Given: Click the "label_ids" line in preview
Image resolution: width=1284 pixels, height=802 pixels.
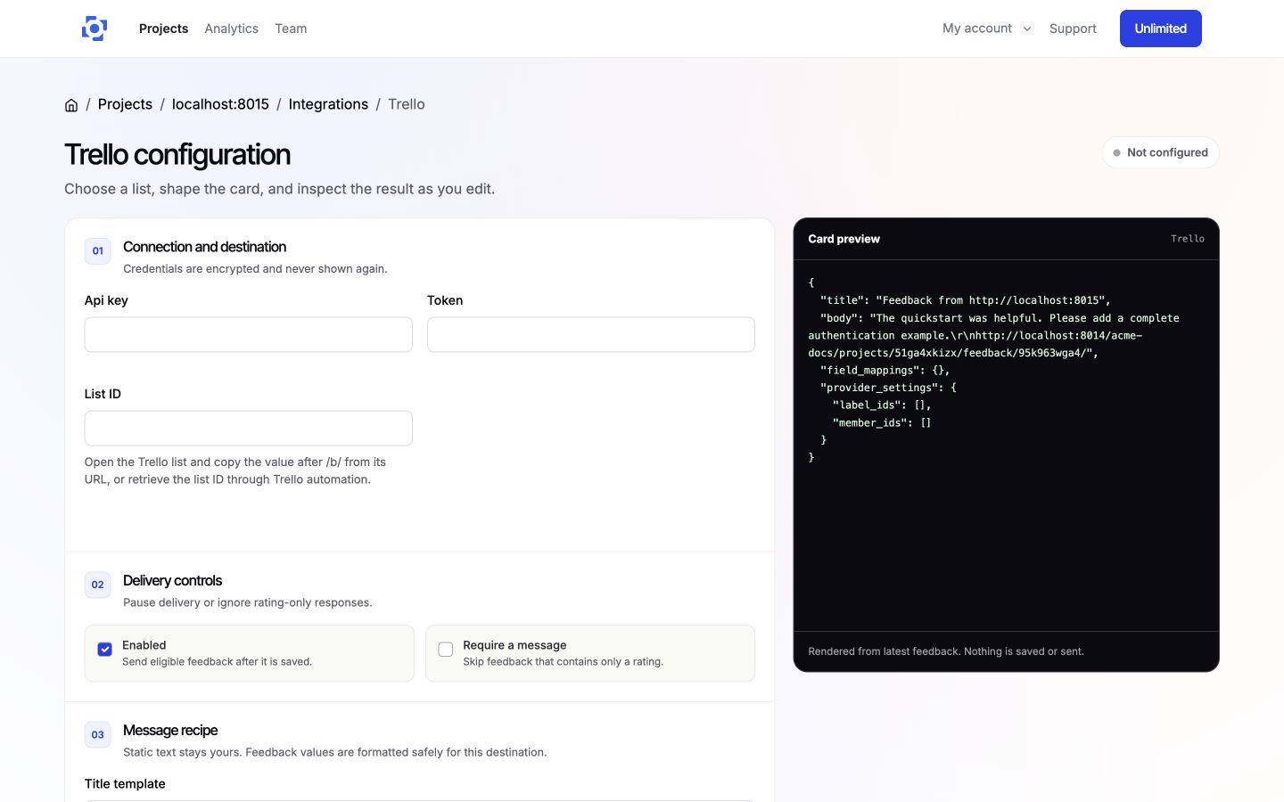Looking at the screenshot, I should pos(882,405).
